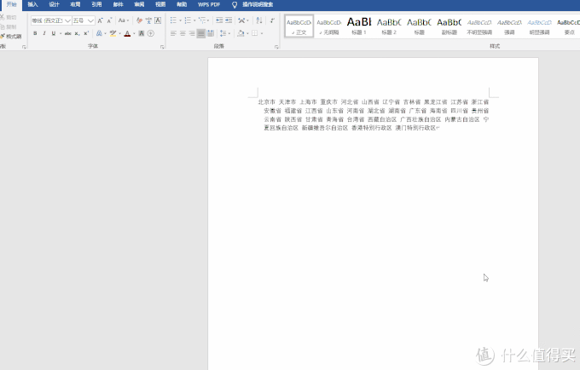Click the Format Painter (格式刷) icon
The height and width of the screenshot is (370, 580).
click(x=11, y=36)
